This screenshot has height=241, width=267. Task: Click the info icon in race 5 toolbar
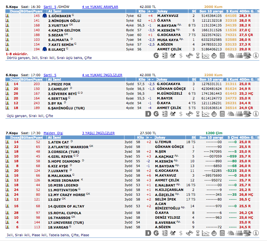[256, 55]
